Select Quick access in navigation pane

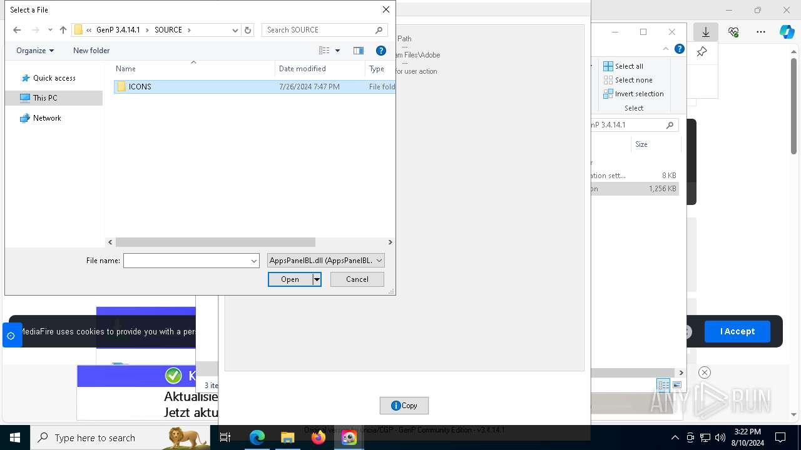click(x=54, y=78)
